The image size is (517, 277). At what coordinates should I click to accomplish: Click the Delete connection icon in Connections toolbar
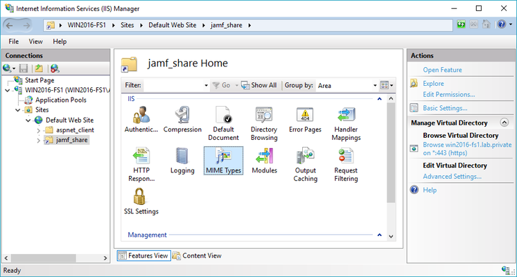55,68
